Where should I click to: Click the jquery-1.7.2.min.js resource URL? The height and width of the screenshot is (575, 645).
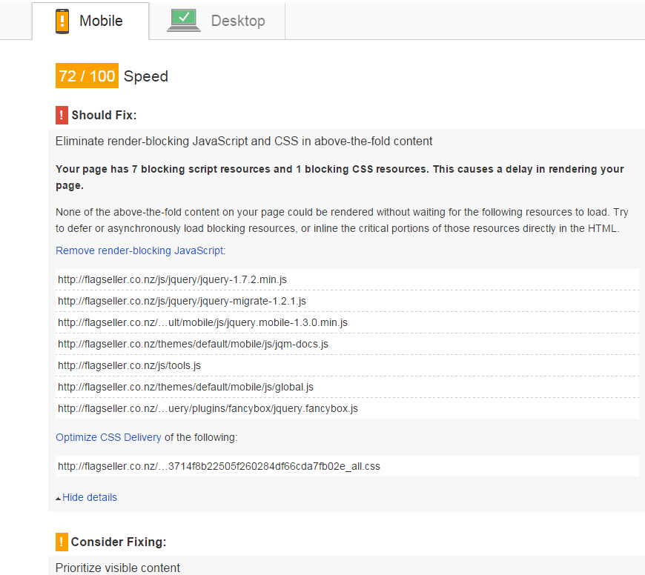(x=172, y=279)
